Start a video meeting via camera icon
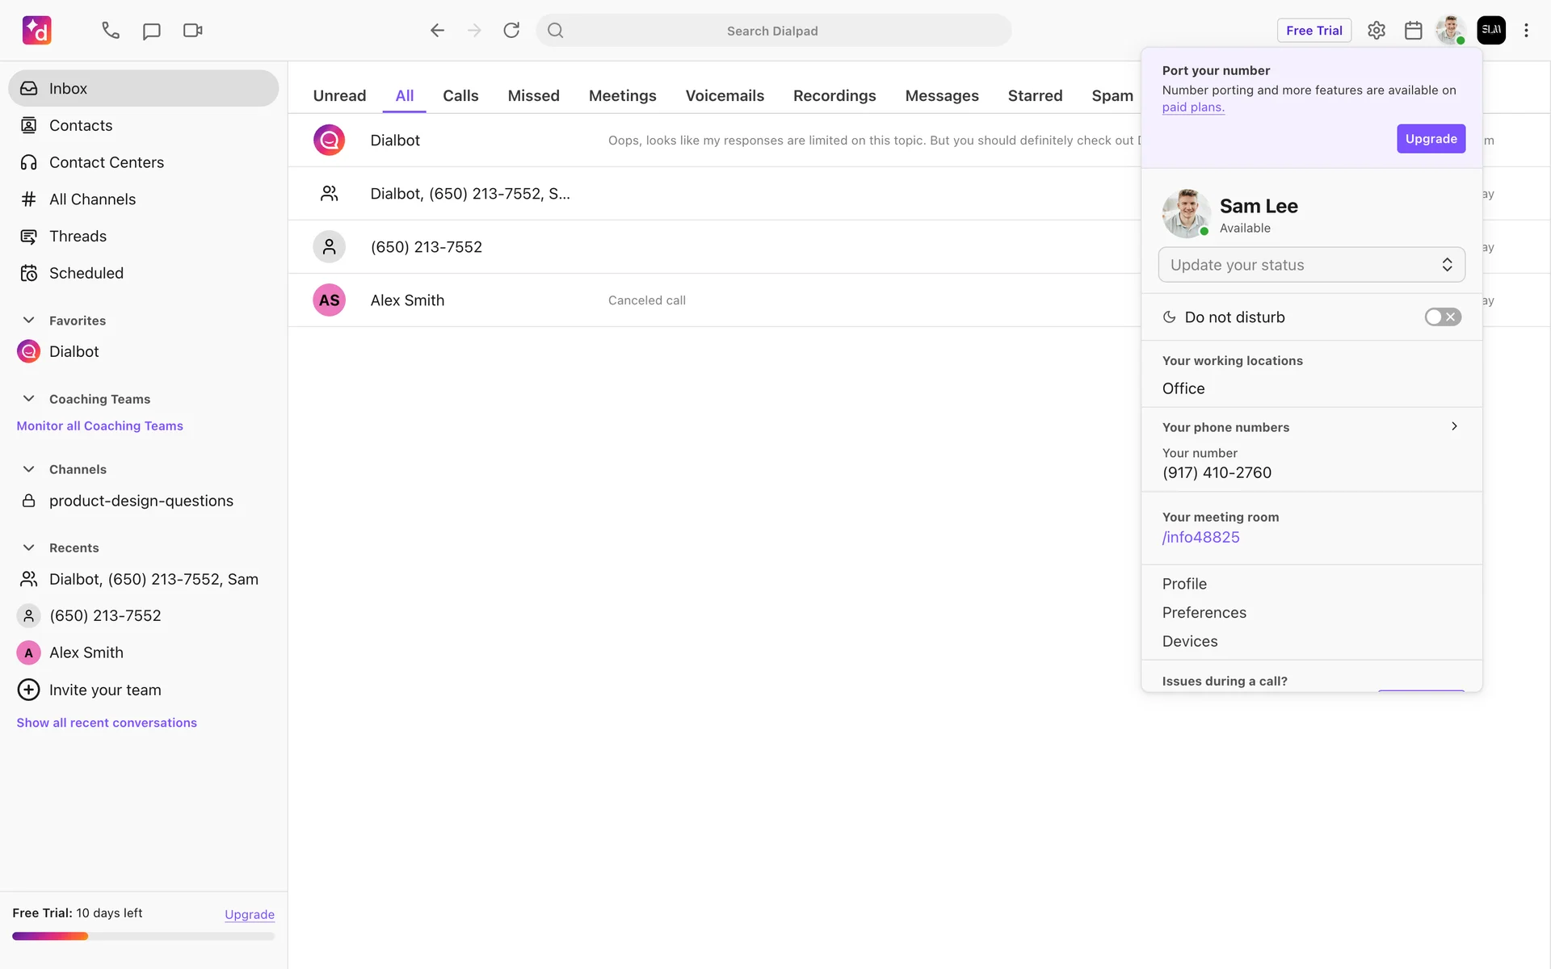 point(192,31)
